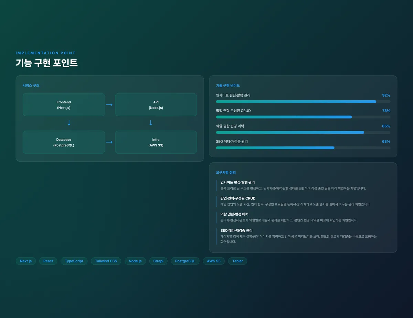This screenshot has height=318, width=413.
Task: Click the down arrow below the API box
Action: [150, 123]
